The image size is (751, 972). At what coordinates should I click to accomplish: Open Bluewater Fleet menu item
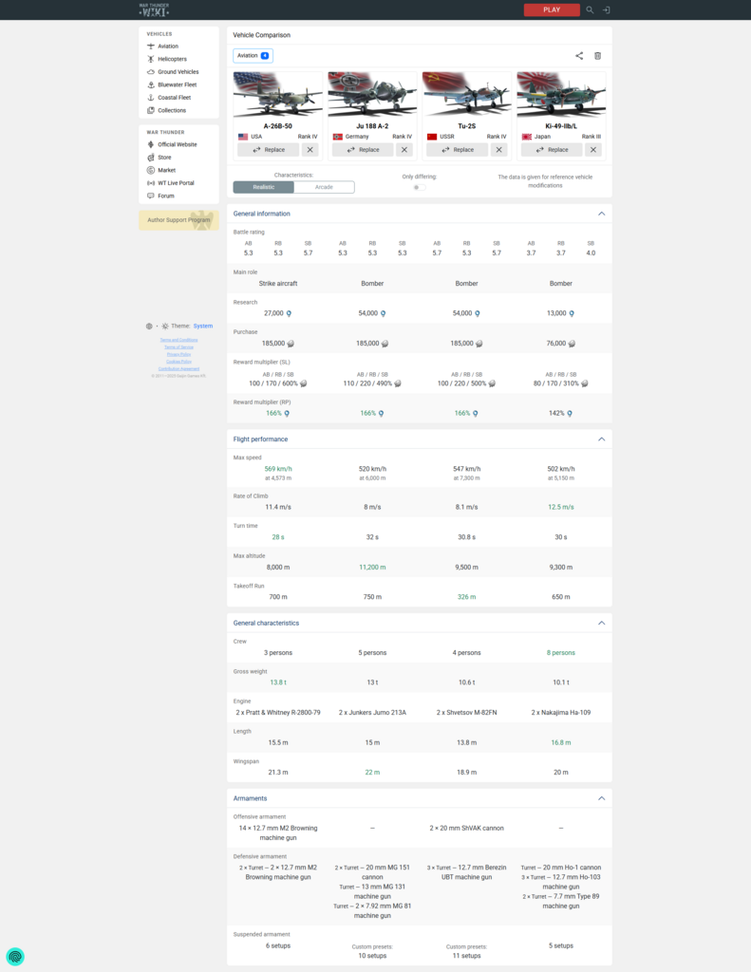[177, 84]
